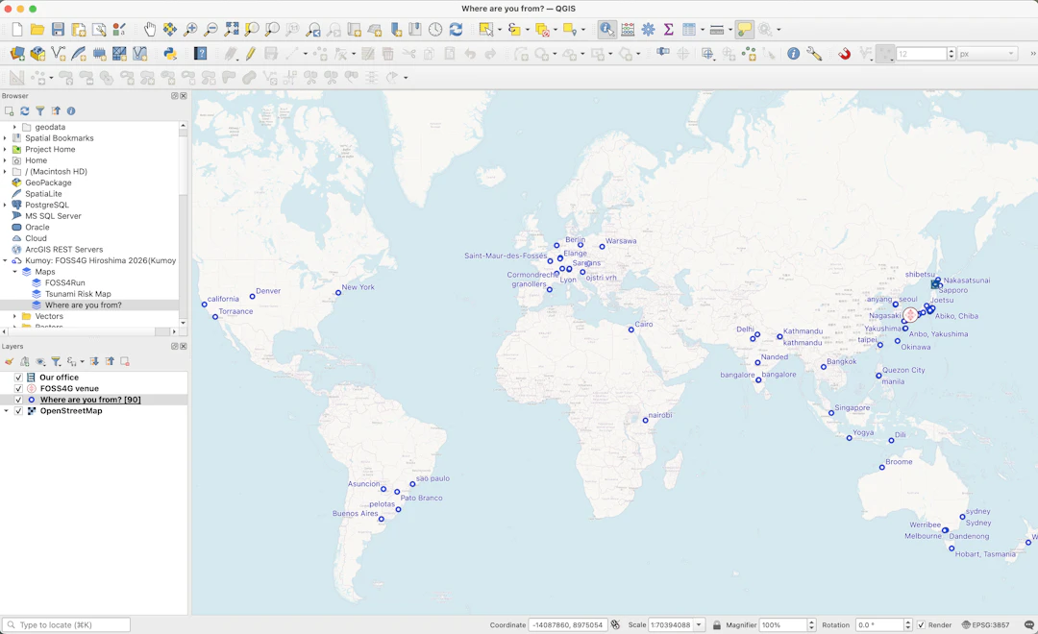Refresh the map canvas with the blue arrows
1038x634 pixels.
pos(457,29)
